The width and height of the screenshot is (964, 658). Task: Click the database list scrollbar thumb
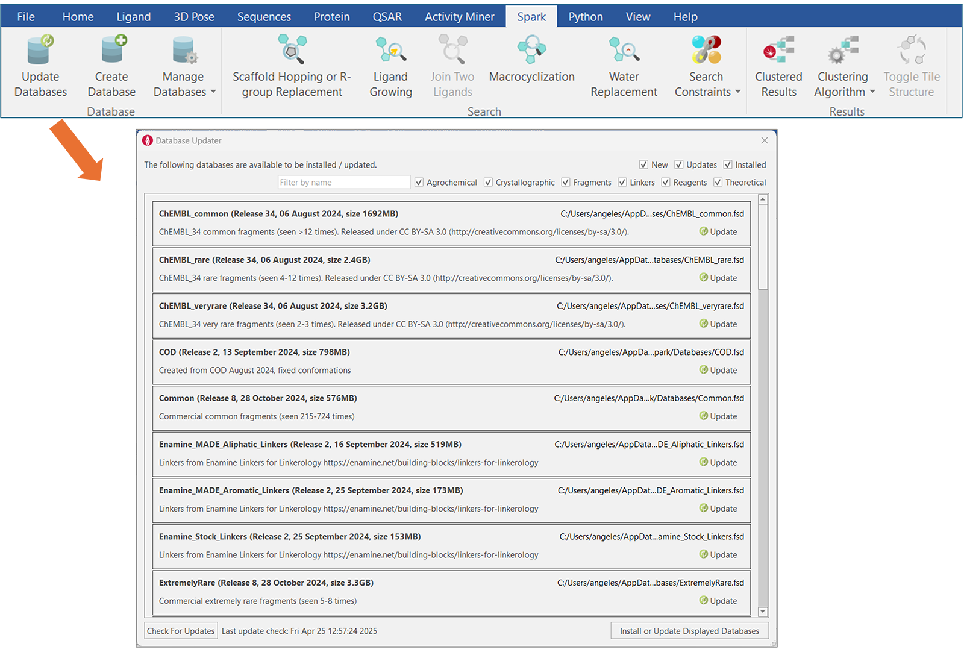tap(763, 247)
